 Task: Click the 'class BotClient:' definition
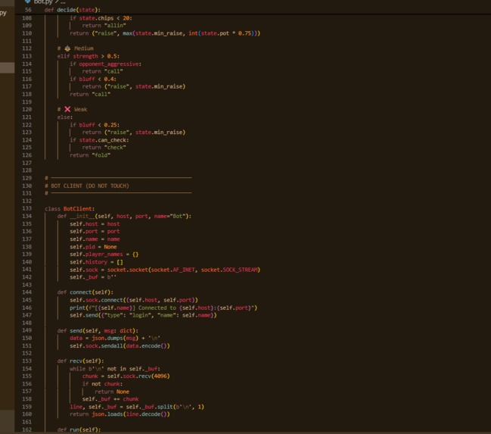point(70,208)
